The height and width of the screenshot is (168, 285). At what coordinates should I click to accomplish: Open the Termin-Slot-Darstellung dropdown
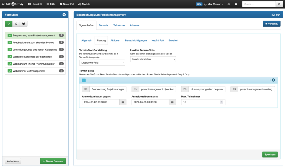pyautogui.click(x=102, y=63)
